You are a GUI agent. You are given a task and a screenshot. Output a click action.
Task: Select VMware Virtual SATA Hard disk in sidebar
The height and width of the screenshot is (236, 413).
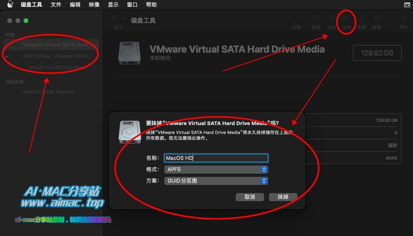coord(51,45)
